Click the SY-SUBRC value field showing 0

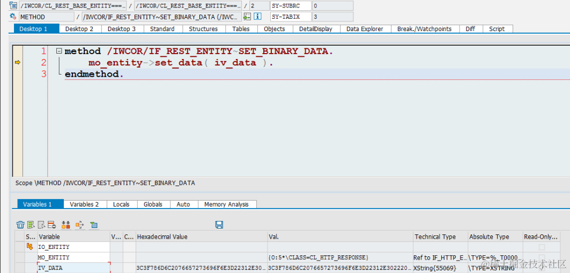(332, 5)
